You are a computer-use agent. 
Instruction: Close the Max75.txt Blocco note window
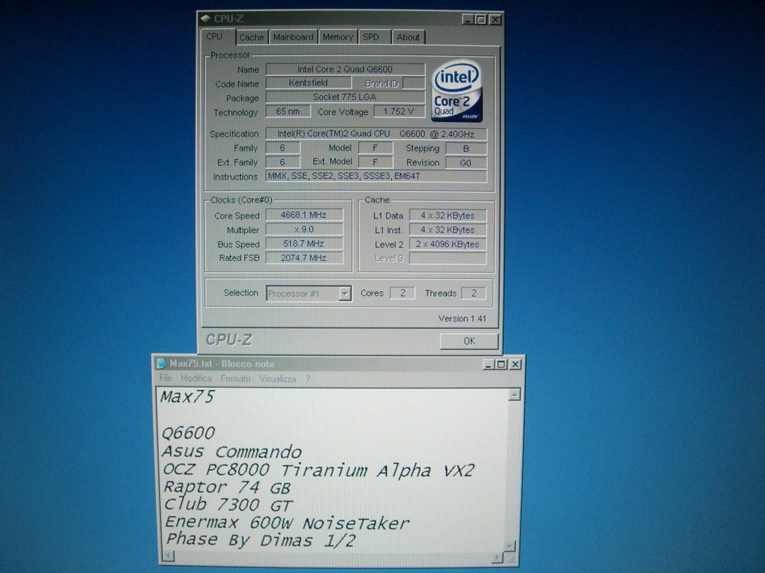(x=515, y=364)
